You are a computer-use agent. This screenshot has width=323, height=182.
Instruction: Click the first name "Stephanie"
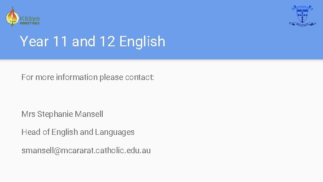coord(56,114)
